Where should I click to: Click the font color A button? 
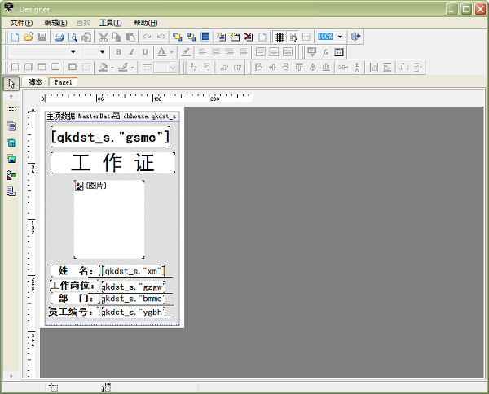point(162,52)
